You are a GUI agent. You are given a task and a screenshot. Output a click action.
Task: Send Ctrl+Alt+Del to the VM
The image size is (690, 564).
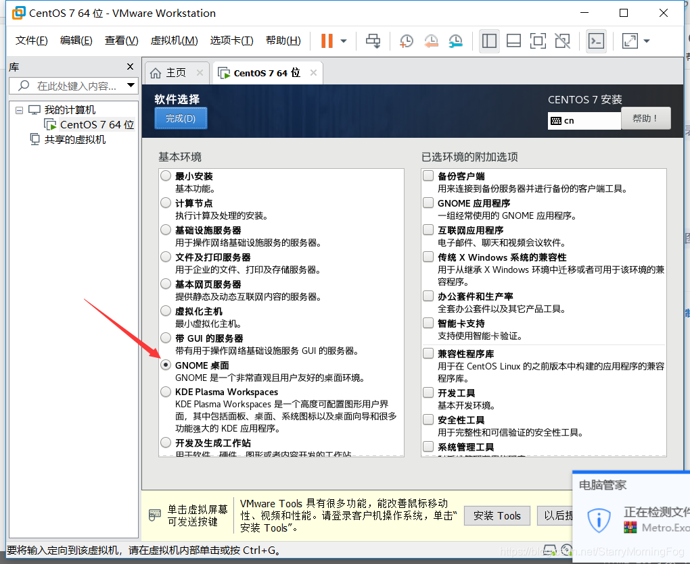pyautogui.click(x=373, y=41)
